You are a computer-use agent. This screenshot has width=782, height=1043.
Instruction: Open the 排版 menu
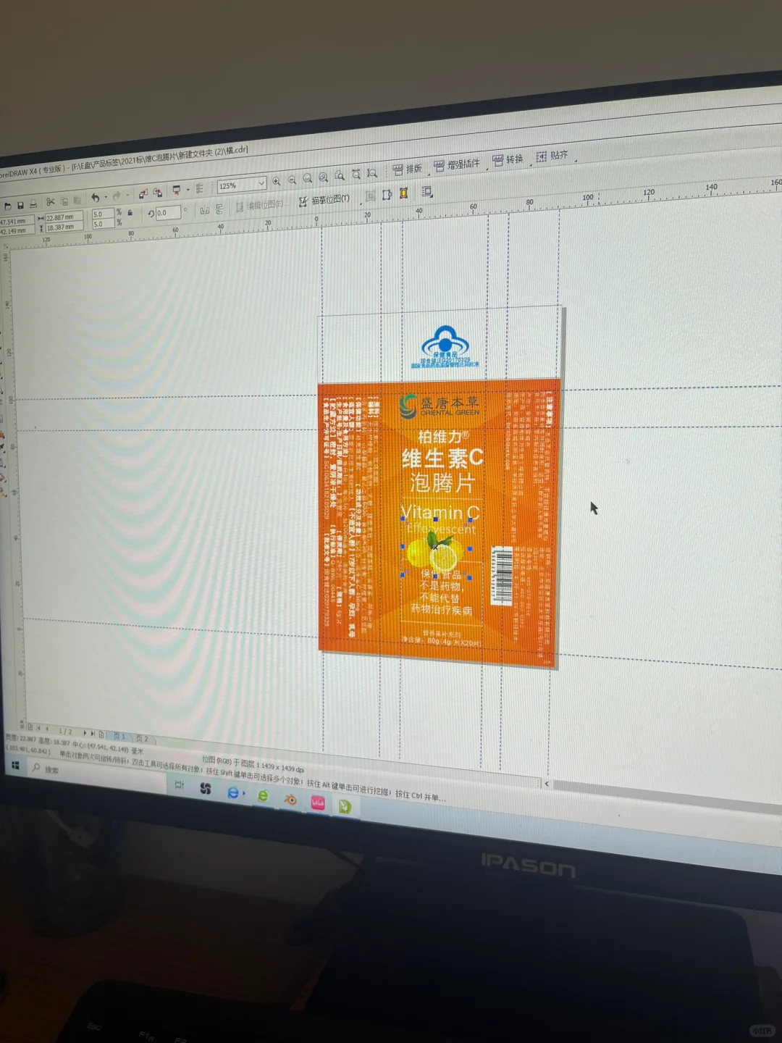click(407, 169)
